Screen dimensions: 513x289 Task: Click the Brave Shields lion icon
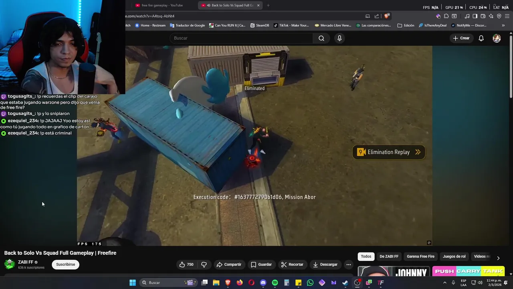point(386,16)
